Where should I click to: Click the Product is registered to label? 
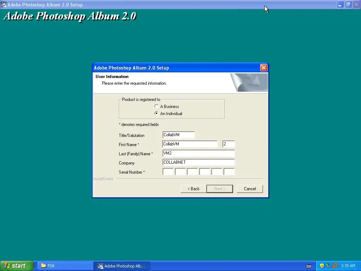point(141,100)
